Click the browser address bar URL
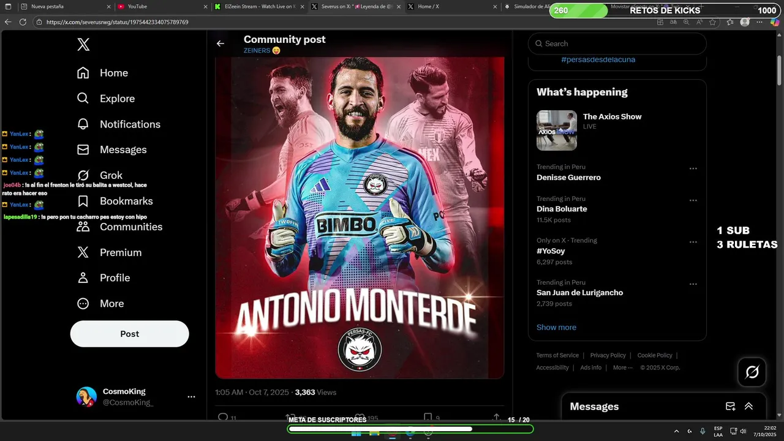Screen dimensions: 784x441 click(117, 22)
